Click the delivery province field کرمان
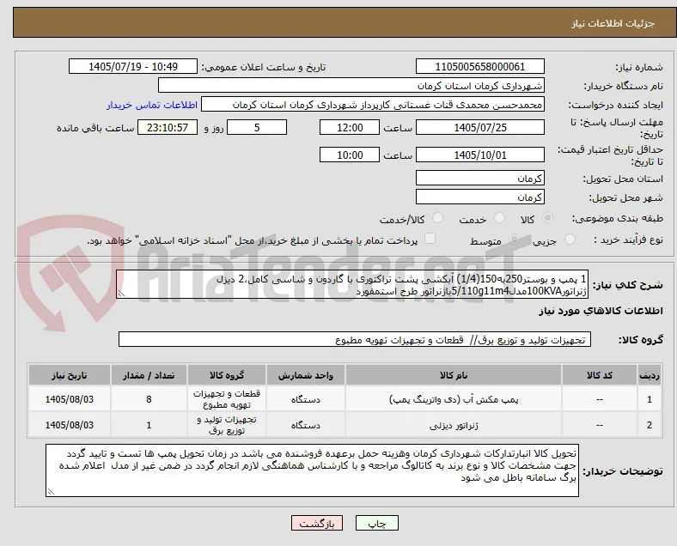677x546 pixels. 479,178
